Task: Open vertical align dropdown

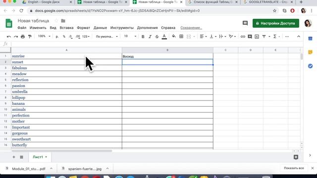Action: [213, 37]
